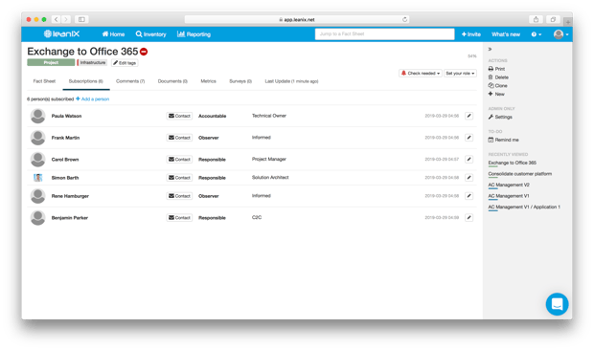Click the red status icon next to the title
This screenshot has height=350, width=594.
point(144,52)
